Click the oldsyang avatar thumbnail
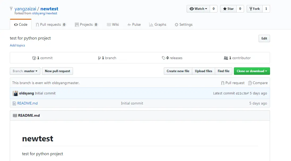 pos(15,93)
